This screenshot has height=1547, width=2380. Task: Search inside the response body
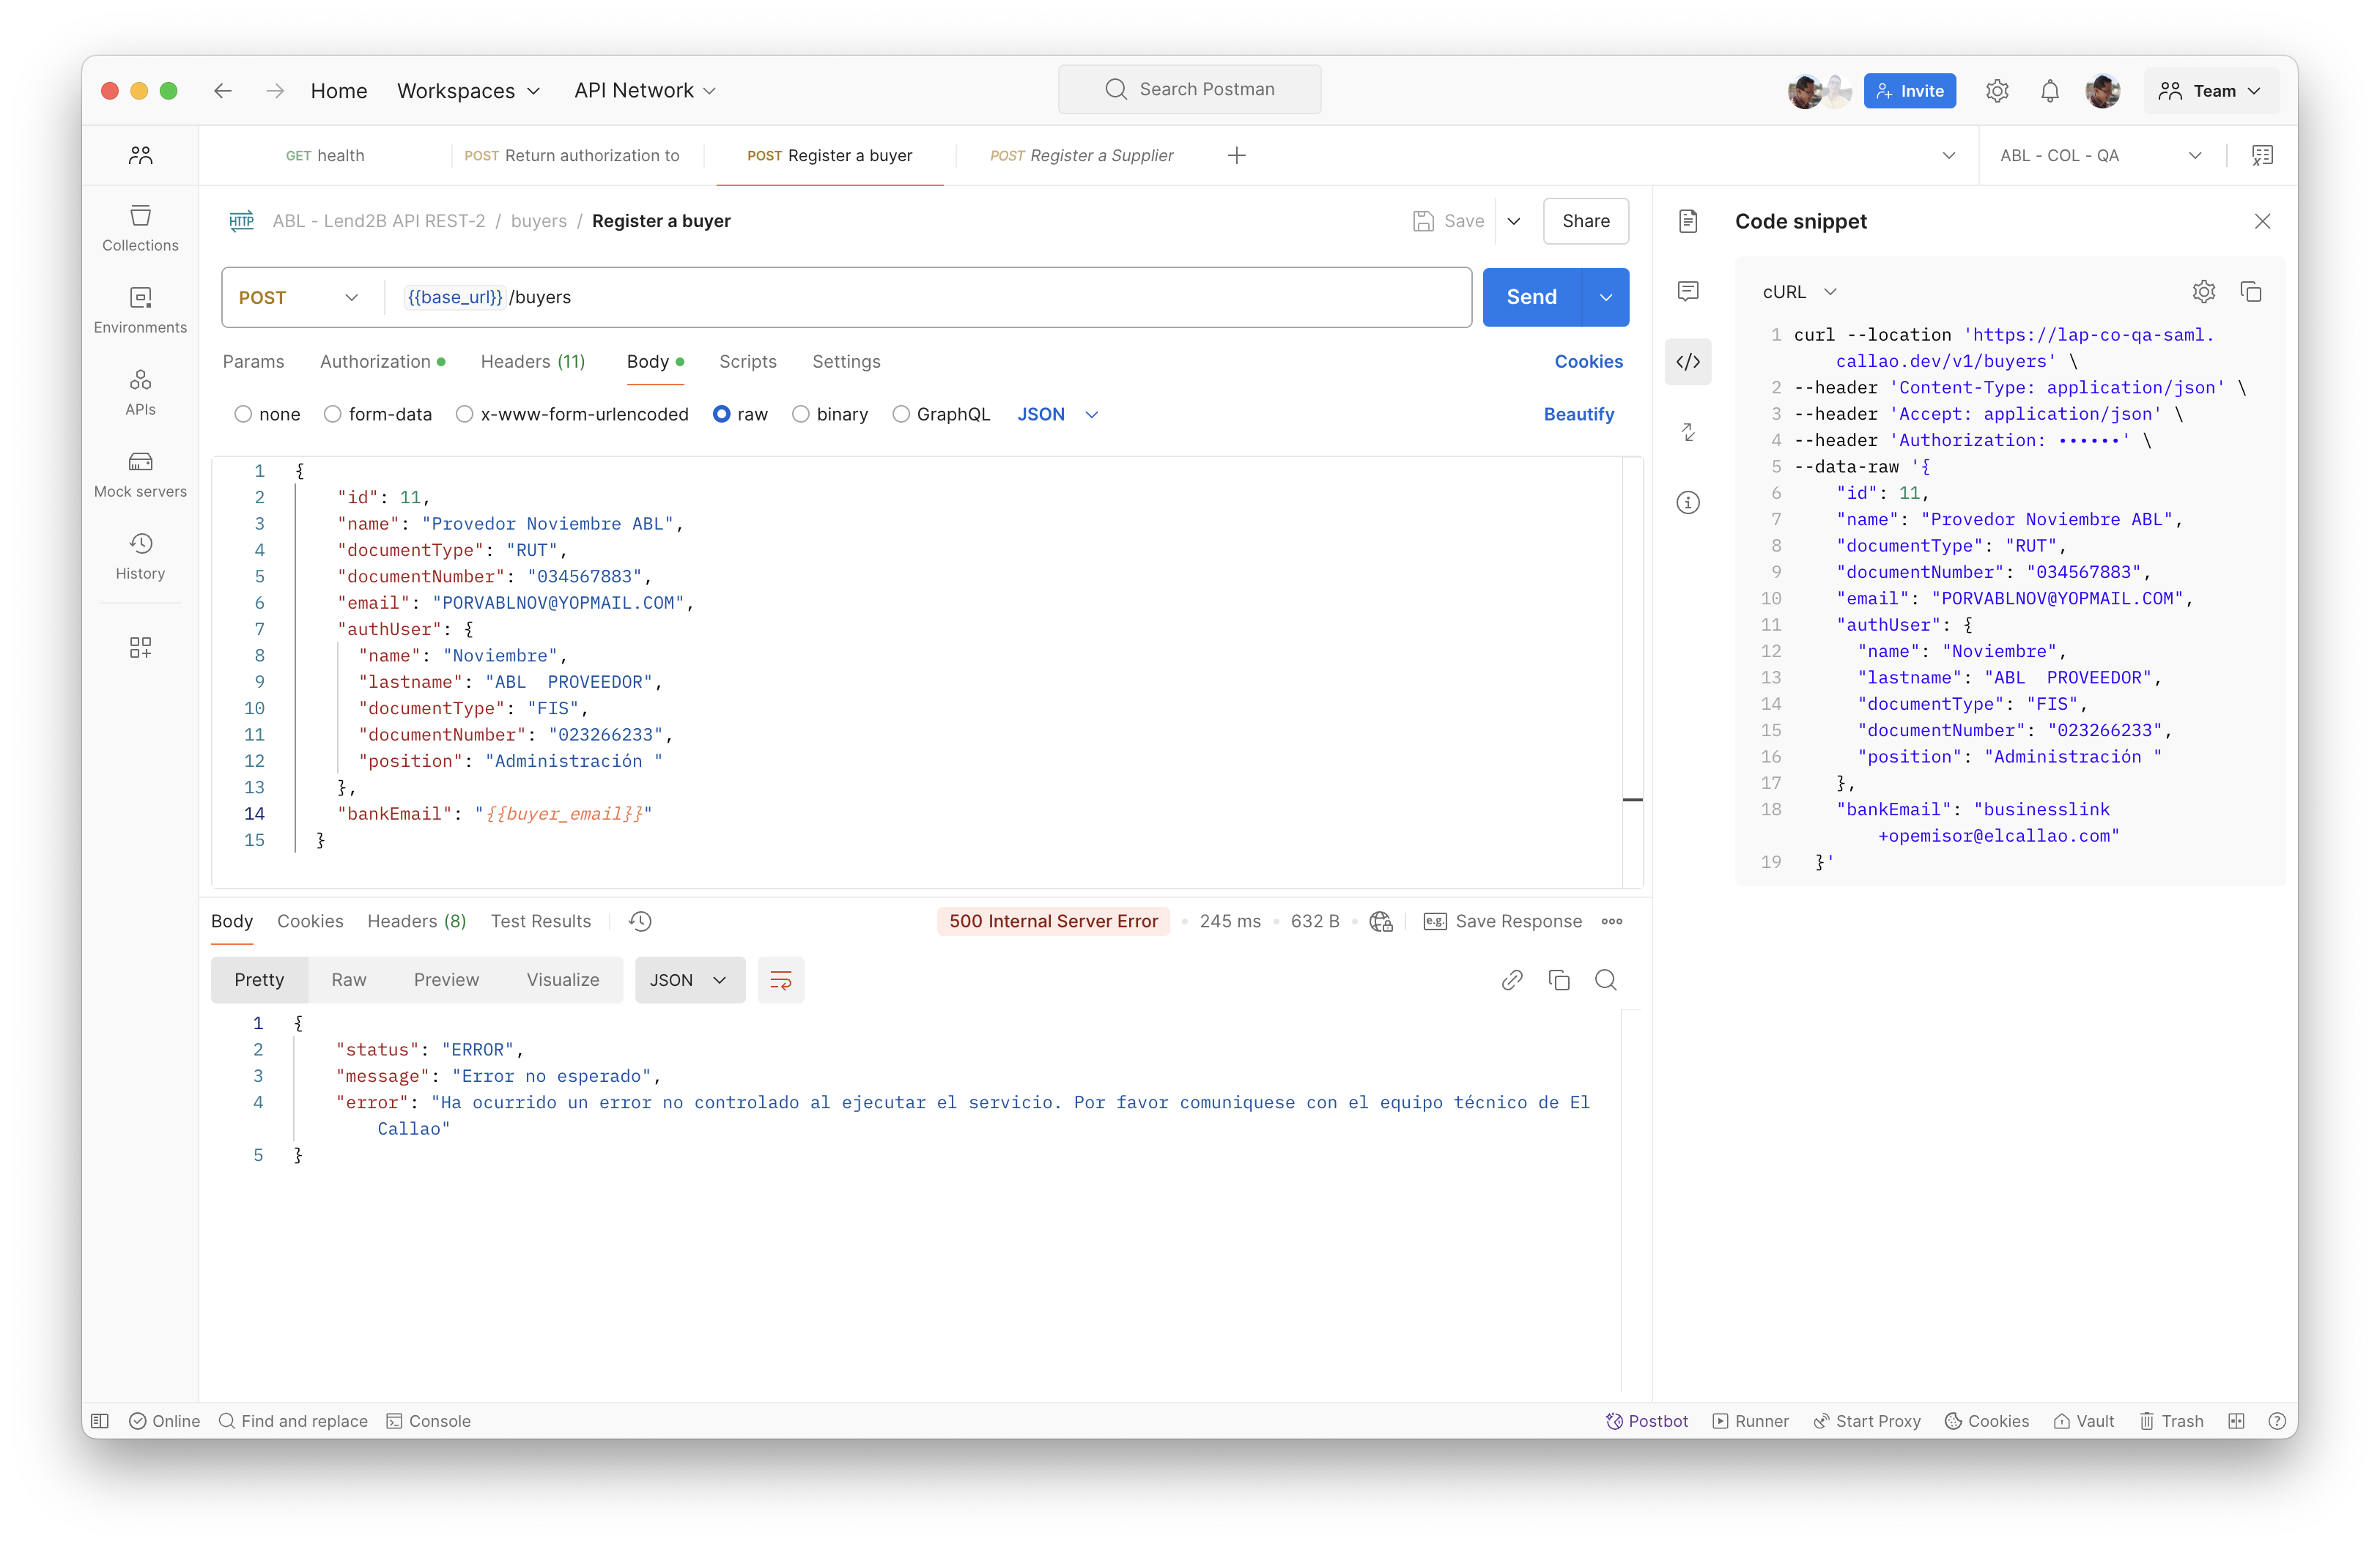point(1605,980)
